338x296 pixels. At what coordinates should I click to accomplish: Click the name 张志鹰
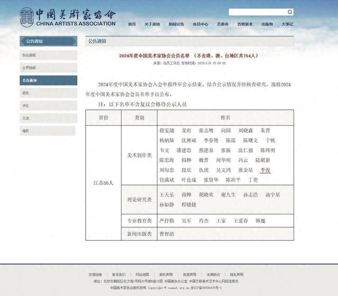pyautogui.click(x=206, y=131)
